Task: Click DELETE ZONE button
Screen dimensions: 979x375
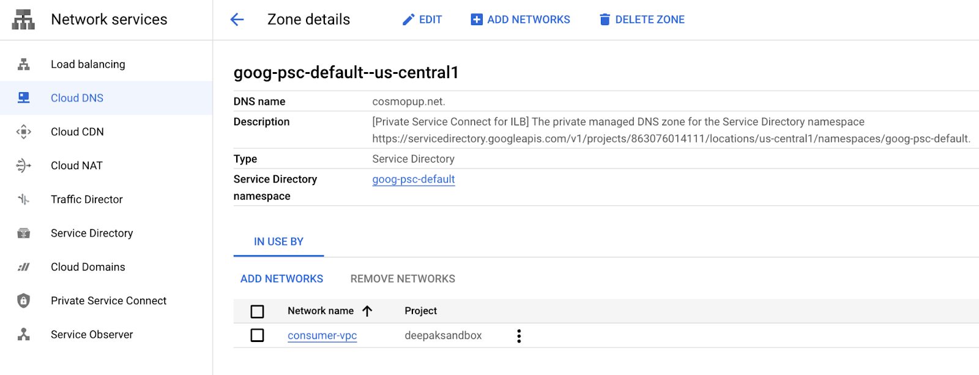Action: pos(642,20)
